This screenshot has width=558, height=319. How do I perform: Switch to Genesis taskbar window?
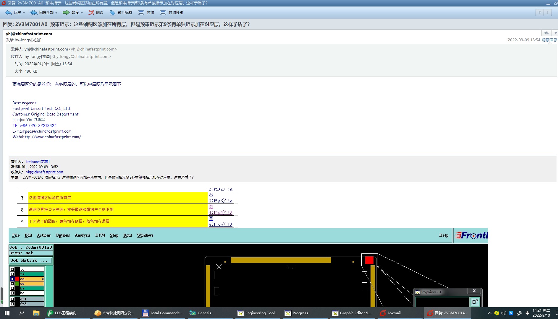coord(210,313)
